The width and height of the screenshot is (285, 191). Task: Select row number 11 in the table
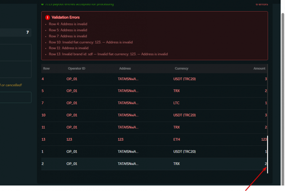(x=43, y=127)
